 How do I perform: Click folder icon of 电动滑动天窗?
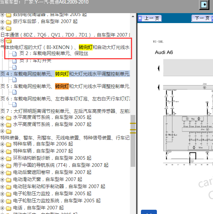pos(9,180)
